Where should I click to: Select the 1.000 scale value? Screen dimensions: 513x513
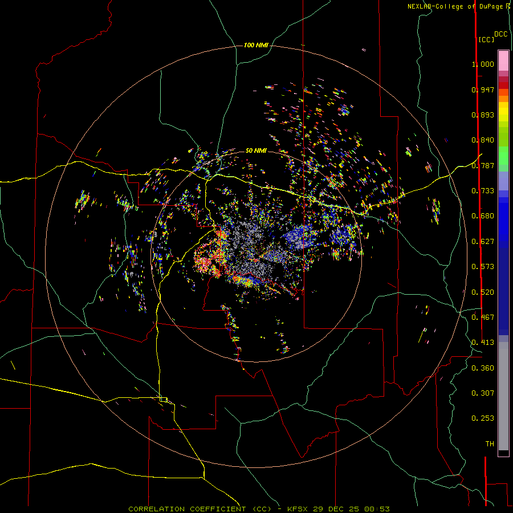click(x=483, y=64)
